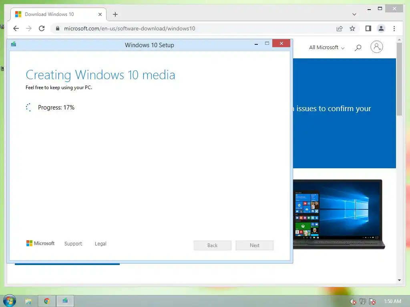This screenshot has height=307, width=410.
Task: Open Chrome's side panel icon
Action: (x=368, y=28)
